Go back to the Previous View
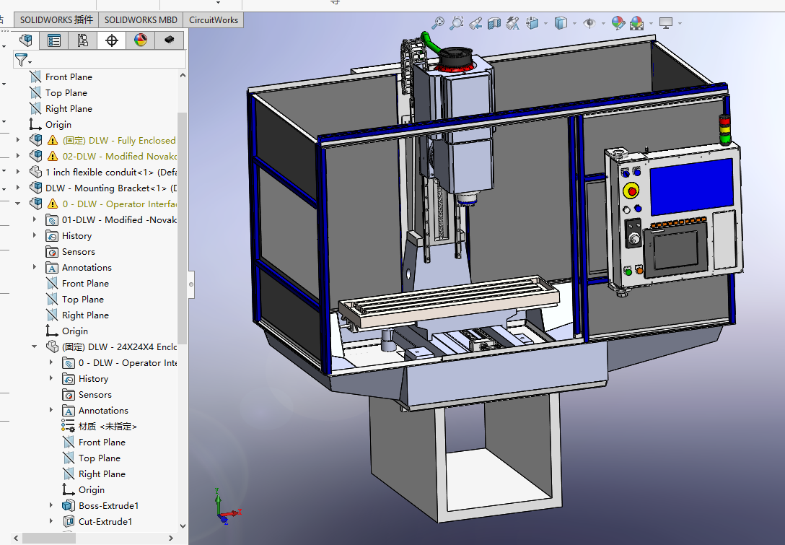Screen dimensions: 785x545 (475, 23)
